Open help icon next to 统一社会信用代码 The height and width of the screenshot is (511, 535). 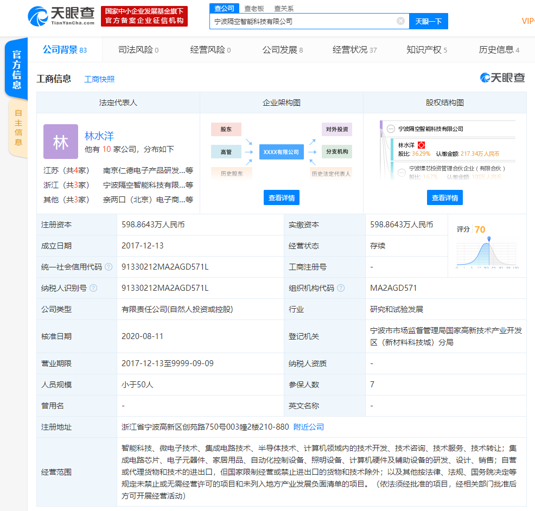point(109,267)
